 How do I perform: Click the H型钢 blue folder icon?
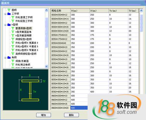[x=9, y=25]
